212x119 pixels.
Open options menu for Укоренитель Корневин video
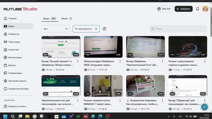coord(162,100)
